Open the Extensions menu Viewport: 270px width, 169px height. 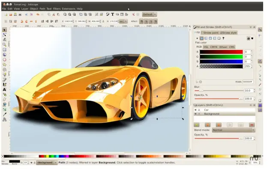tap(69, 9)
